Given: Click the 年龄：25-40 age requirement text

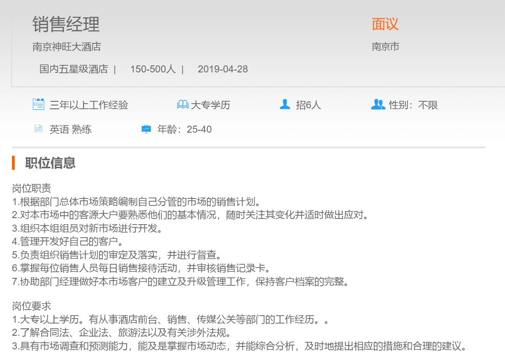Looking at the screenshot, I should (x=185, y=129).
